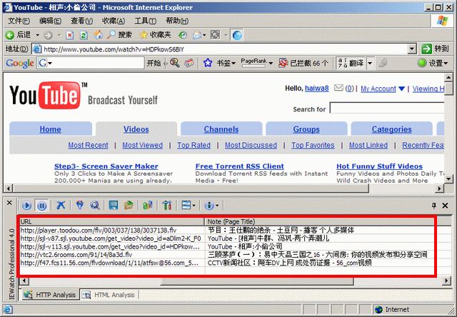This screenshot has width=457, height=317.
Task: Click the URL column header
Action: click(x=112, y=221)
